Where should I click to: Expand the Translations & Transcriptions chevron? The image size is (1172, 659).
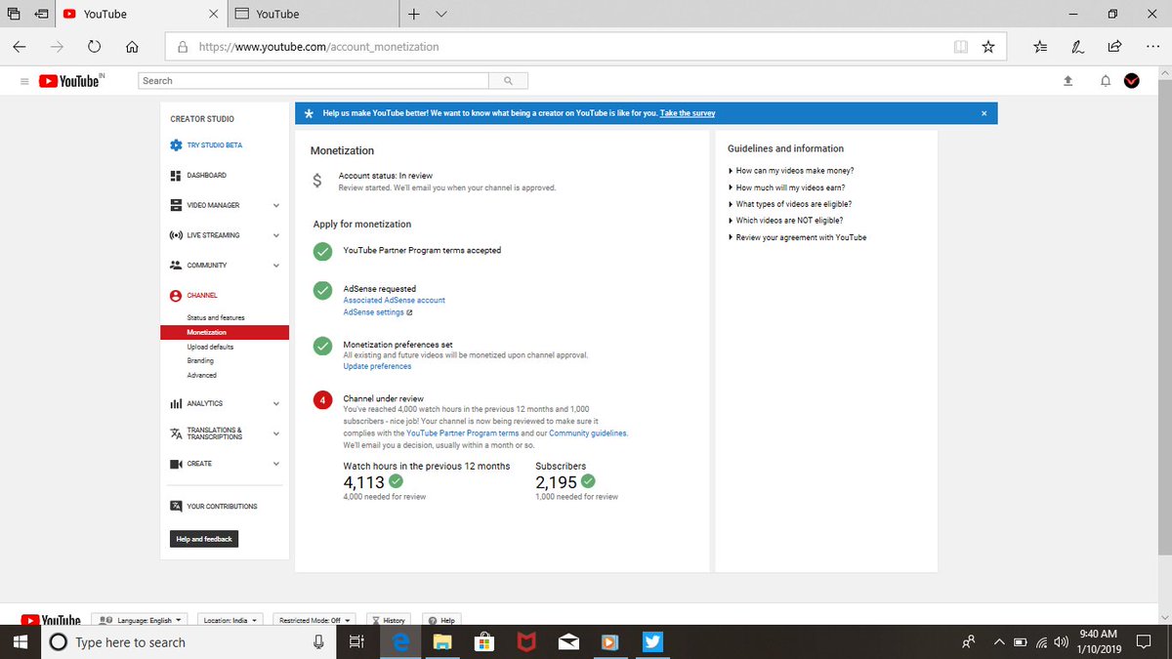(x=276, y=433)
